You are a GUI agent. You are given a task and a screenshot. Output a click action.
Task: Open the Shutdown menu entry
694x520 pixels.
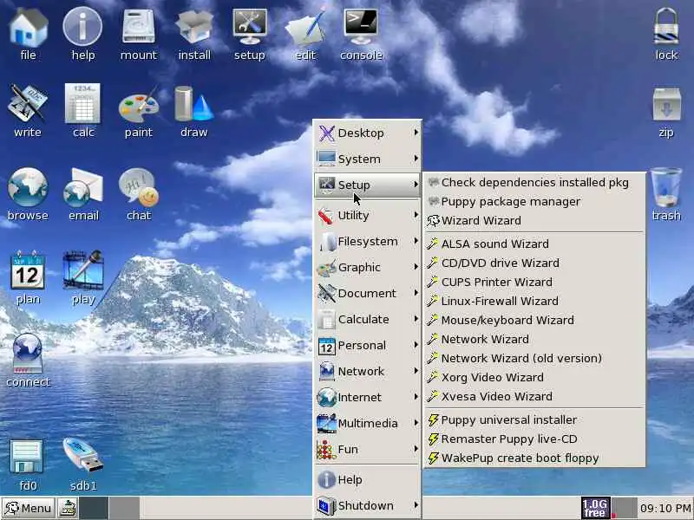click(x=368, y=506)
